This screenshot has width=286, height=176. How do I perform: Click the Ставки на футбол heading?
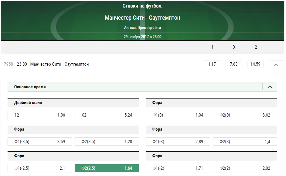pos(142,6)
